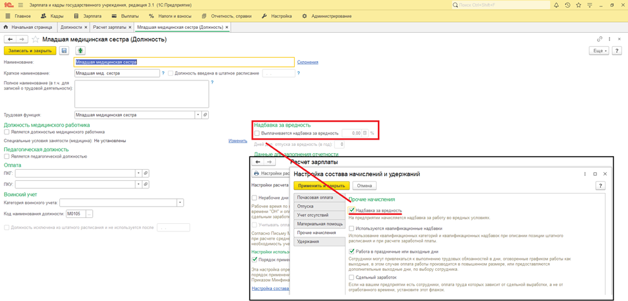Toggle Порядок примен... checkbox in inset
628x301 pixels.
(x=254, y=259)
